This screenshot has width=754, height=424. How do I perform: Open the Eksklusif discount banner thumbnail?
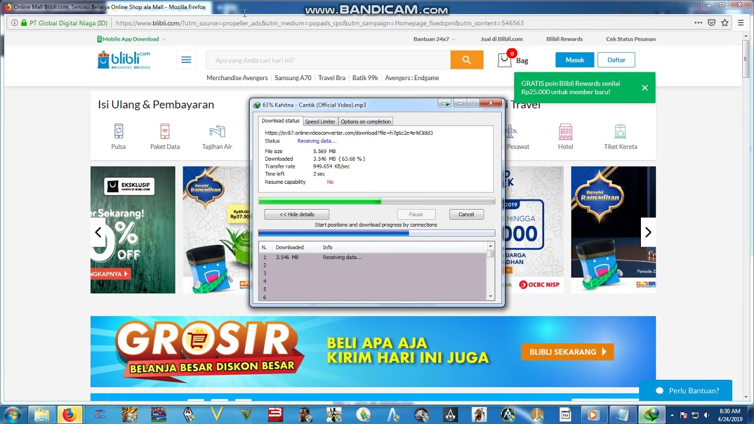(x=133, y=230)
